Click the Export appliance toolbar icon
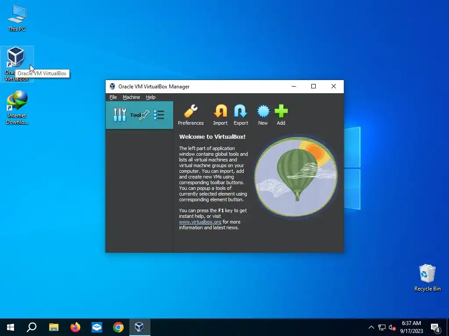 pos(241,115)
